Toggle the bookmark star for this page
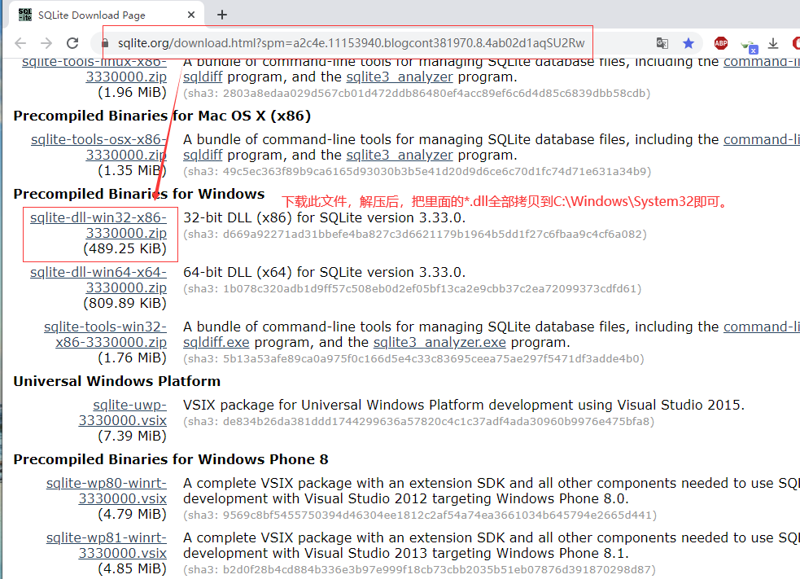 pos(689,43)
